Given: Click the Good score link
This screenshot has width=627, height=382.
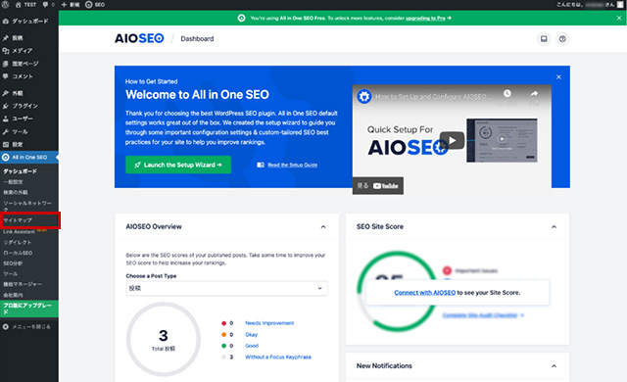Looking at the screenshot, I should 252,346.
